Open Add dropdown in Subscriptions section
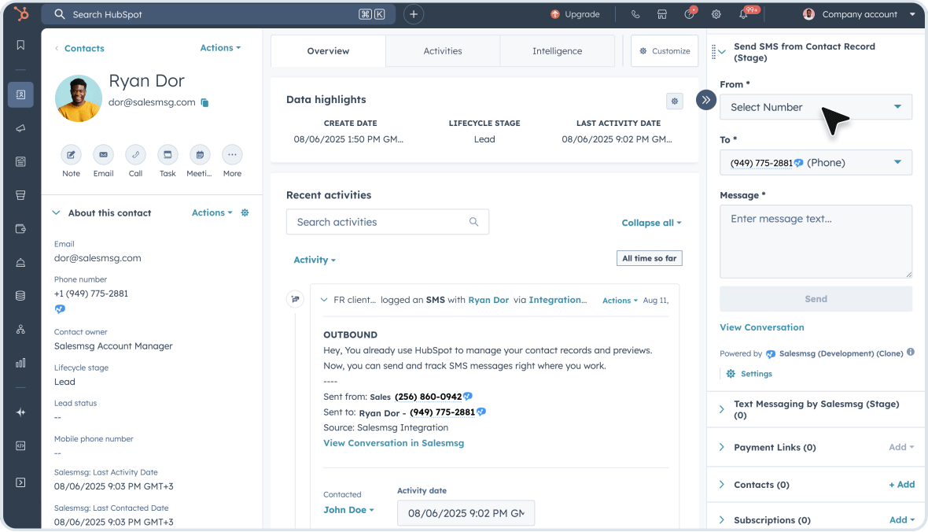The height and width of the screenshot is (532, 928). click(902, 519)
